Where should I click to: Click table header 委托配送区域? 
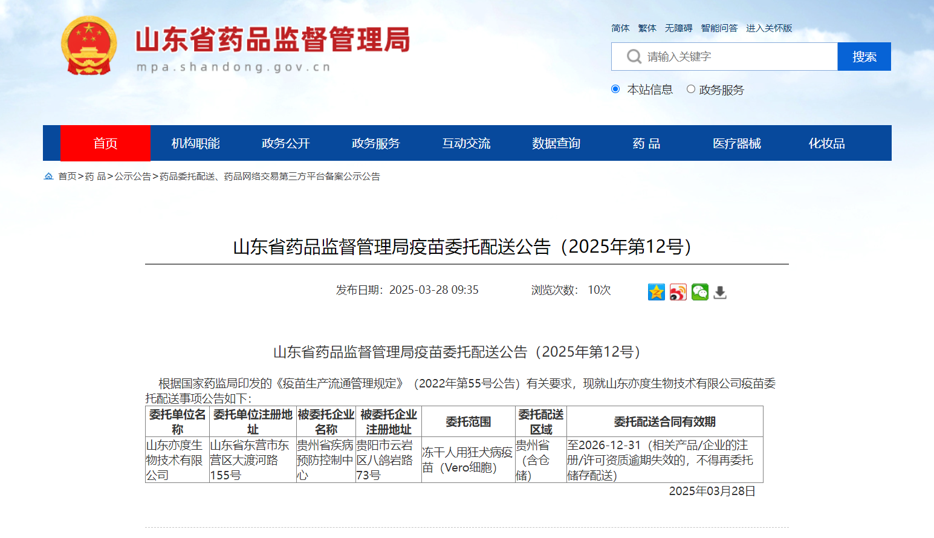541,422
